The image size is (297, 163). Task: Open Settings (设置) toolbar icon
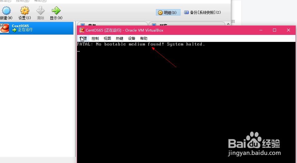25,11
